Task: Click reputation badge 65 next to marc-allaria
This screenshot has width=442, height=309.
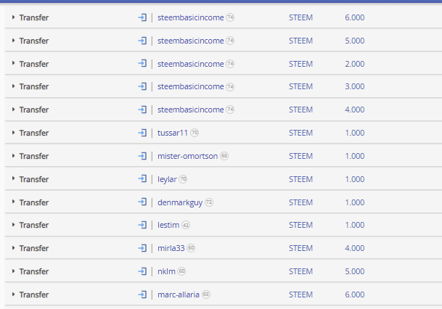Action: (x=206, y=294)
